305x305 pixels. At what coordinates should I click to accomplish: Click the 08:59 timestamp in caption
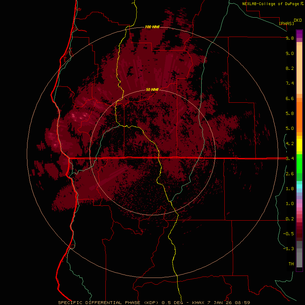pyautogui.click(x=242, y=303)
